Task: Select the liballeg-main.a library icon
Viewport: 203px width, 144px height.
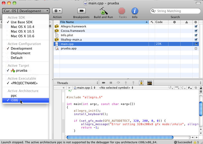Action: point(57,40)
